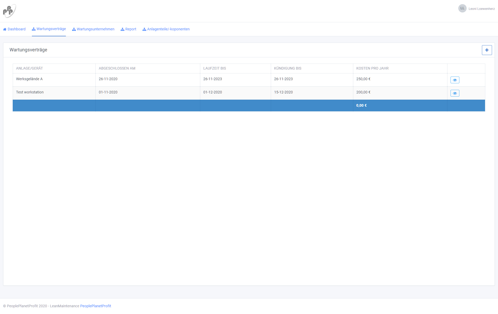The height and width of the screenshot is (314, 498).
Task: Open the Wartungsverträge tab
Action: tap(51, 29)
